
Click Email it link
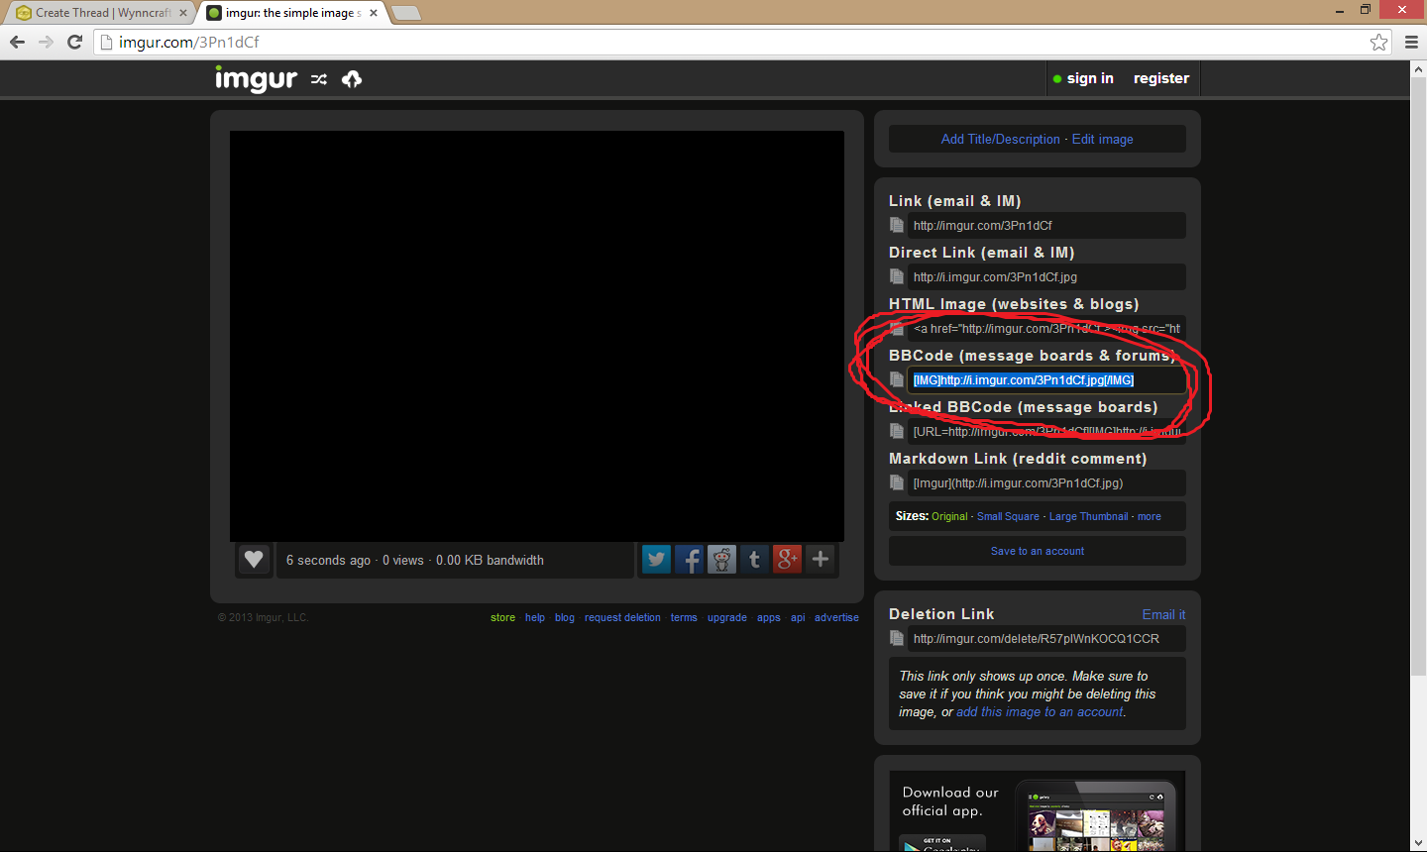[x=1163, y=614]
